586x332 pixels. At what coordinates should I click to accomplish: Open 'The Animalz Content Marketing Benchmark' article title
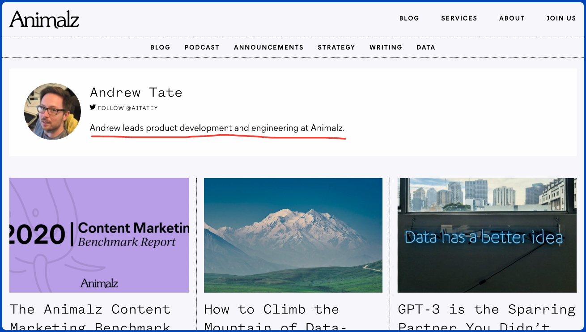coord(90,318)
